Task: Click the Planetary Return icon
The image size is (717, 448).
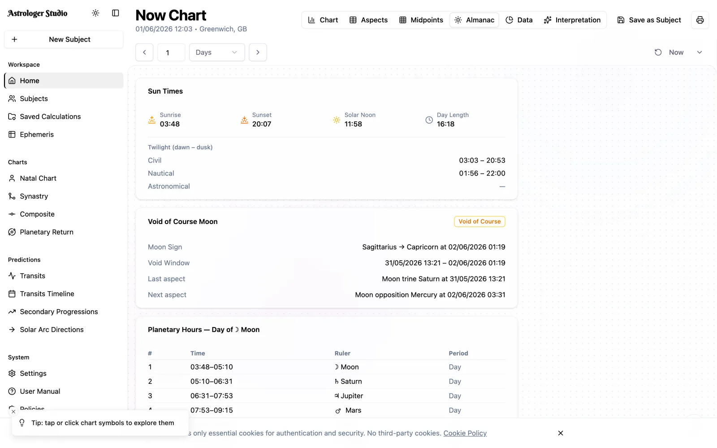Action: (12, 232)
